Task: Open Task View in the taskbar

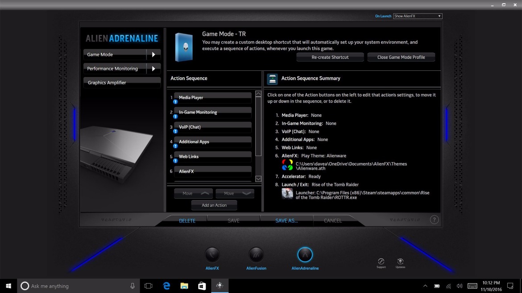Action: coord(149,286)
